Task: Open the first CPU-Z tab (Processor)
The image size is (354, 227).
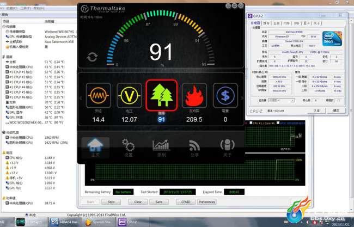Action: point(255,23)
